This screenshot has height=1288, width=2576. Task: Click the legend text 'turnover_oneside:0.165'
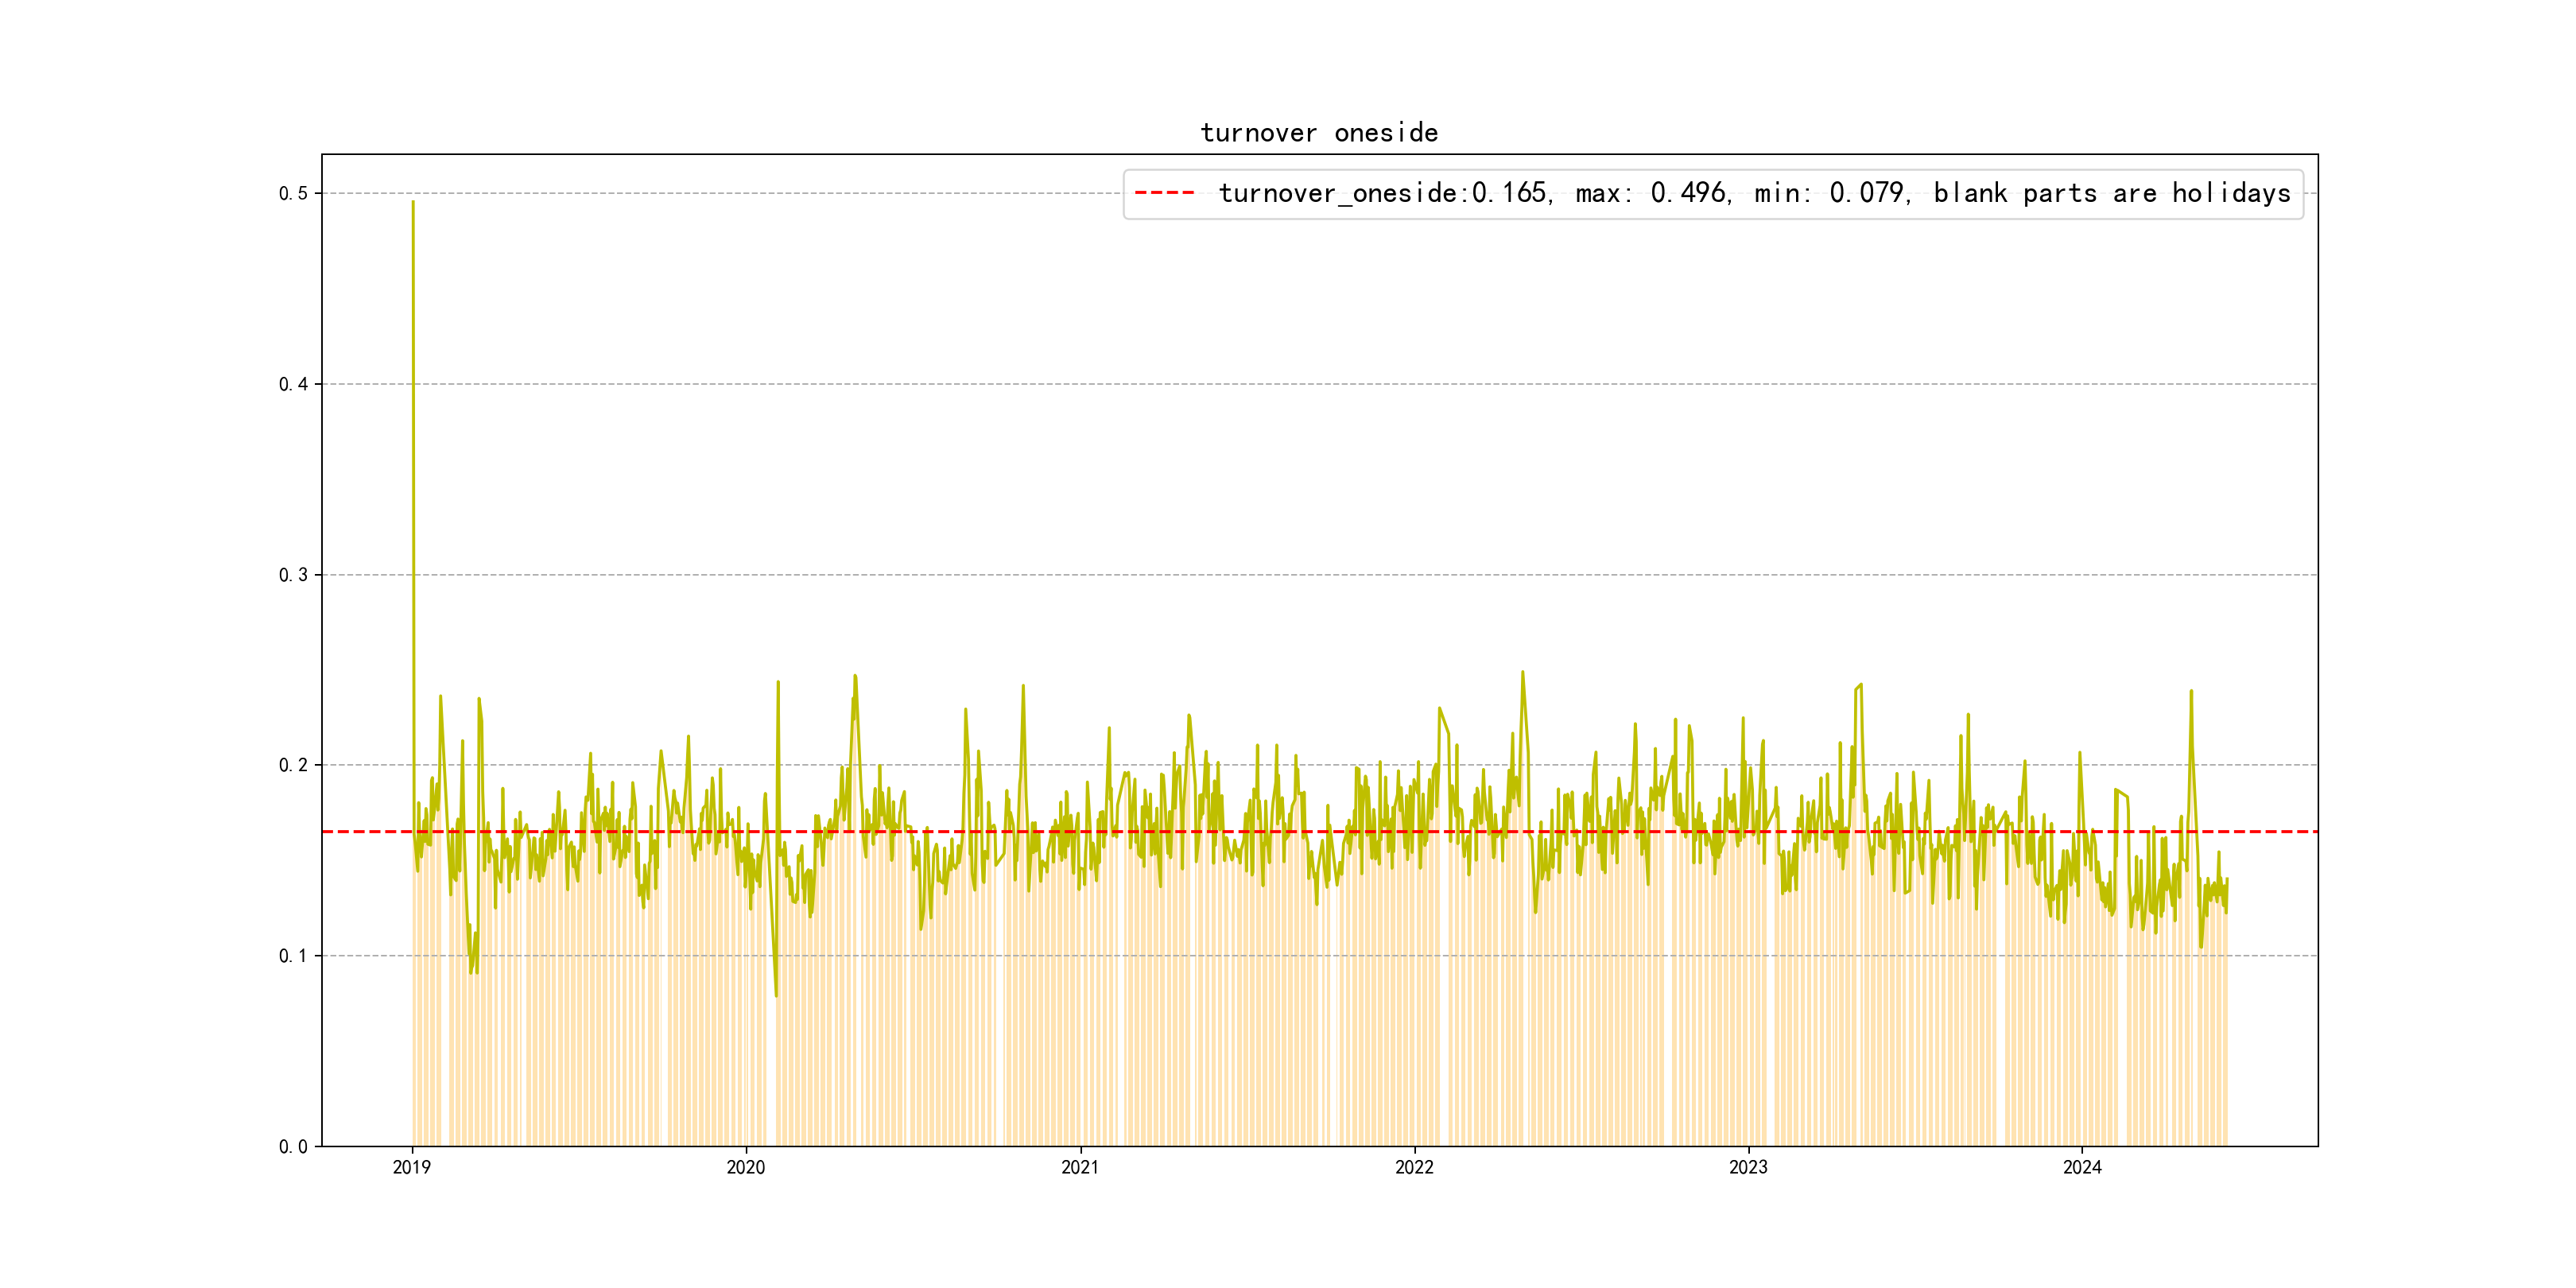point(1383,193)
